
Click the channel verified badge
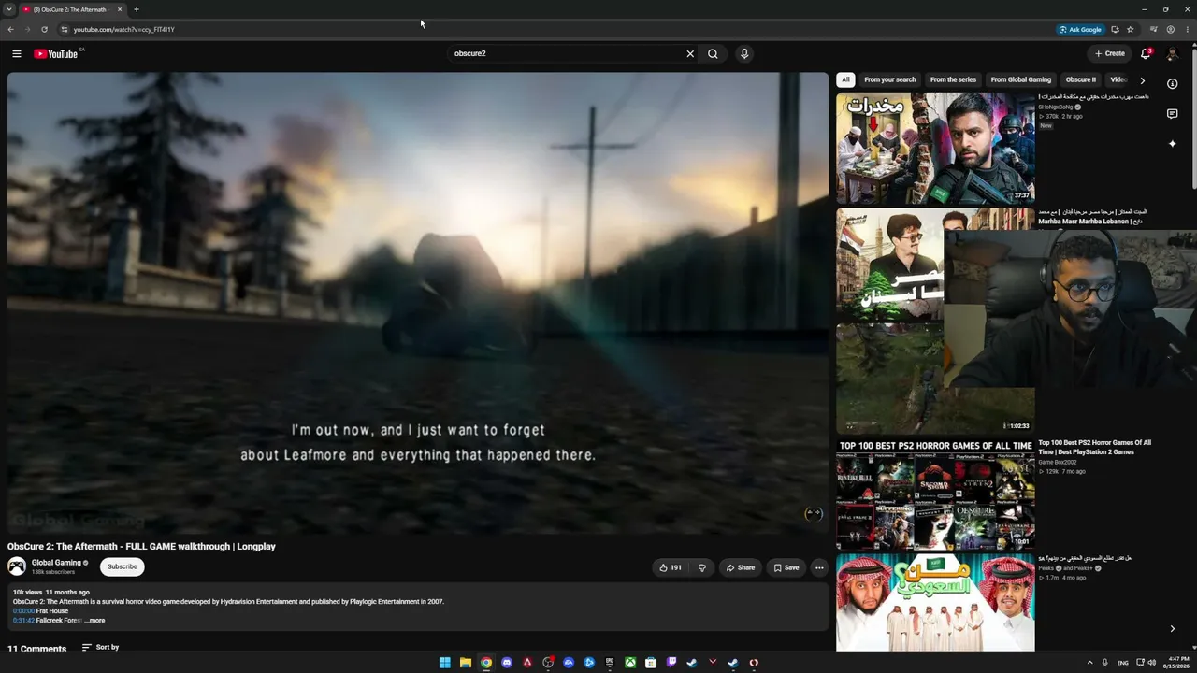click(x=86, y=563)
